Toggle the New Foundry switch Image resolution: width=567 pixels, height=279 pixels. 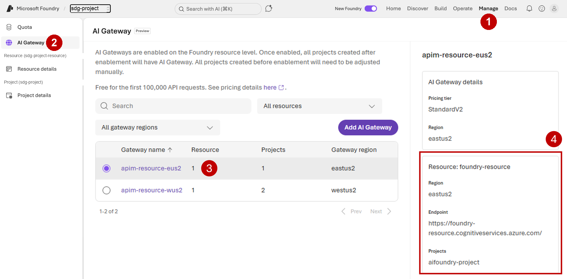pos(371,9)
